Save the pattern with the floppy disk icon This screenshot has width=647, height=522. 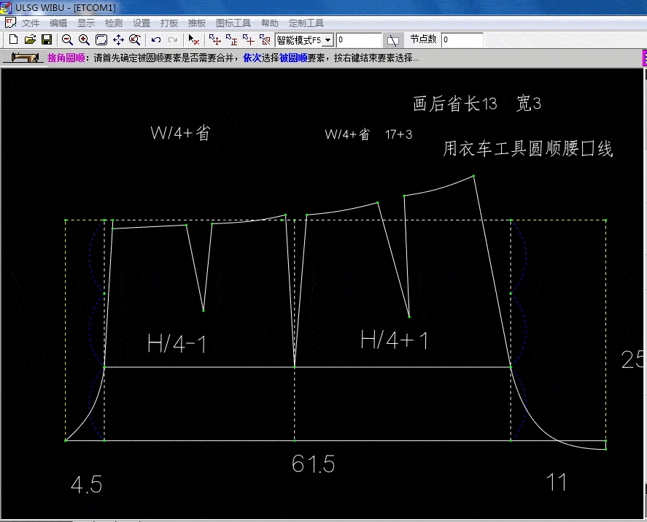(x=46, y=39)
